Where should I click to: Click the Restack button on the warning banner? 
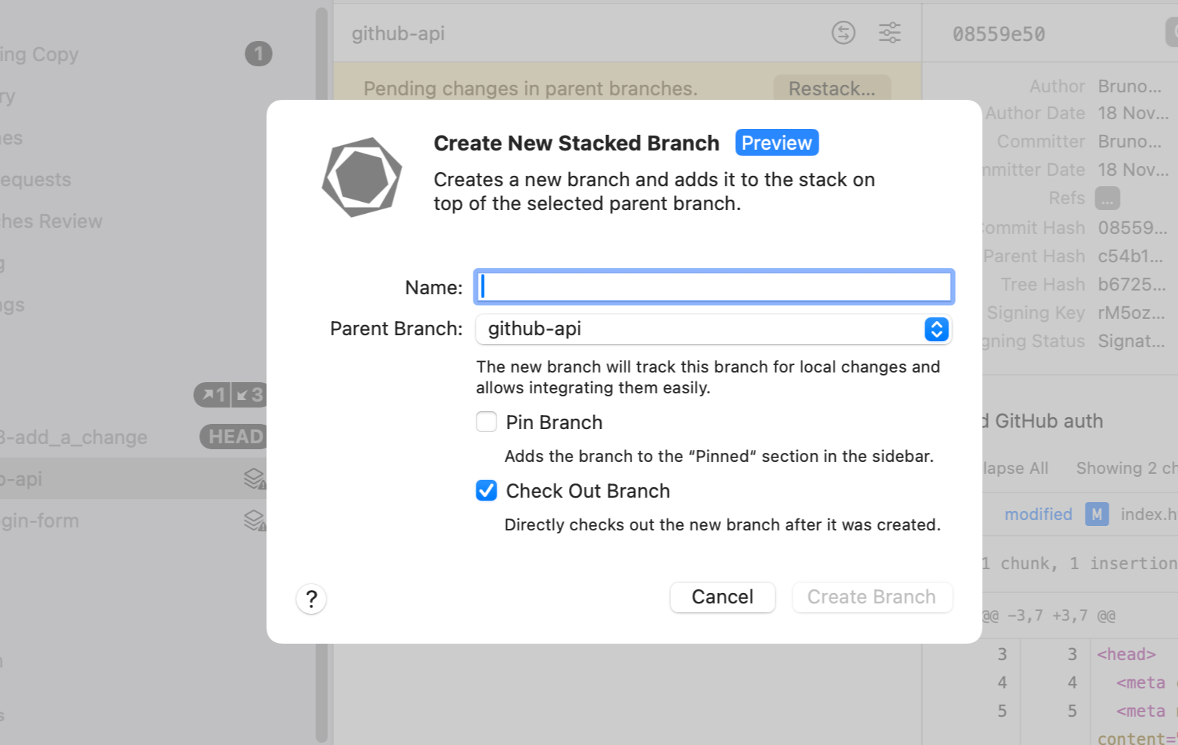pyautogui.click(x=831, y=88)
